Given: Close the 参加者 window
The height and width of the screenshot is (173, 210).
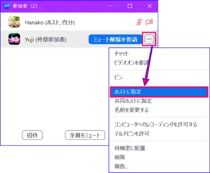Looking at the screenshot, I should click(x=149, y=6).
